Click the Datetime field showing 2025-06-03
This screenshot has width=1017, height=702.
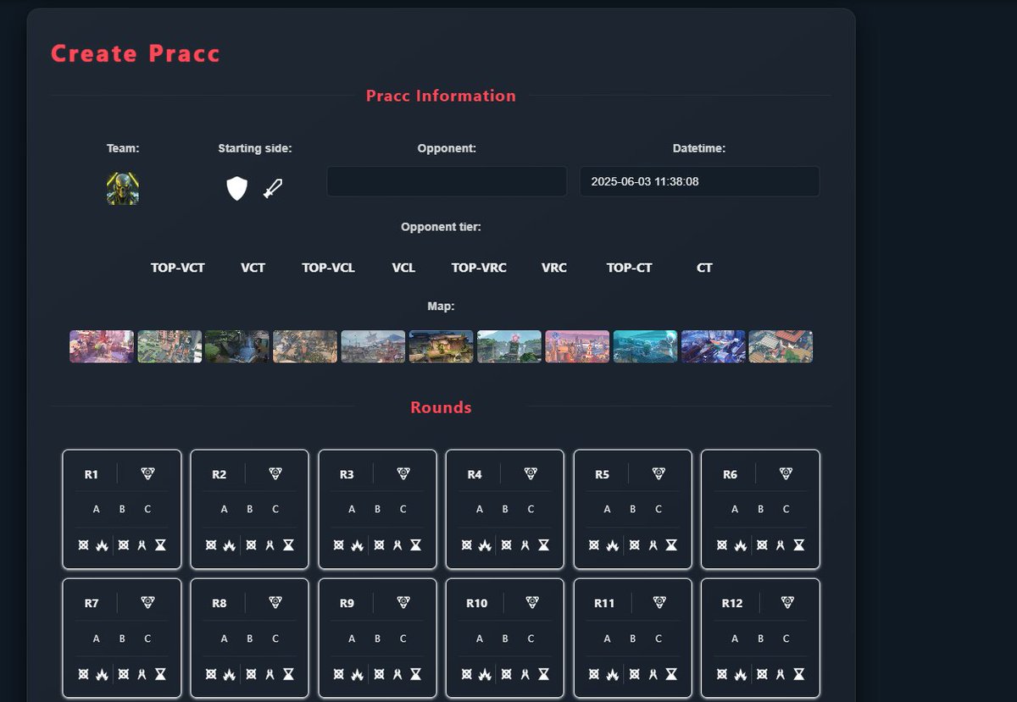click(699, 181)
